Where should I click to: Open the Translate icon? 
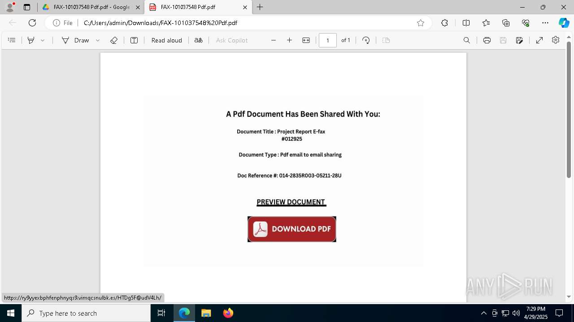[198, 40]
